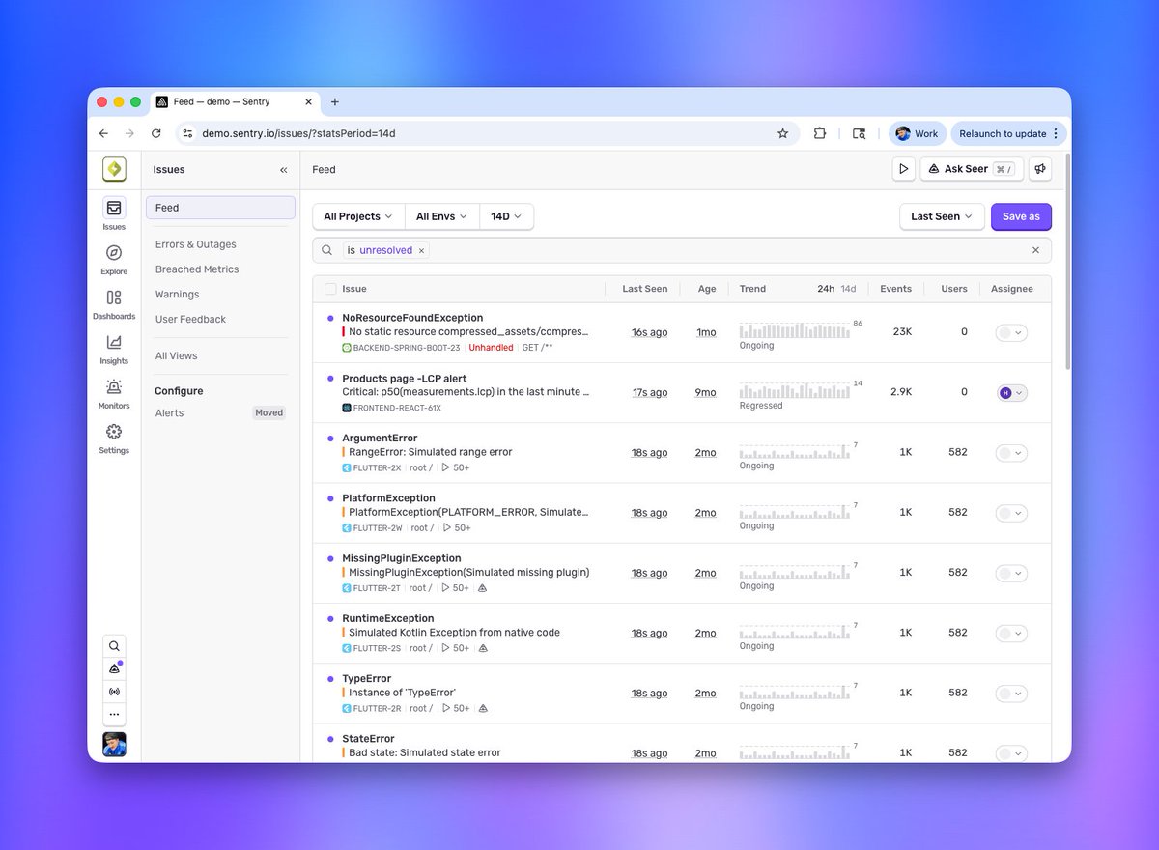Select Errors & Outages view
This screenshot has height=850, width=1159.
196,244
